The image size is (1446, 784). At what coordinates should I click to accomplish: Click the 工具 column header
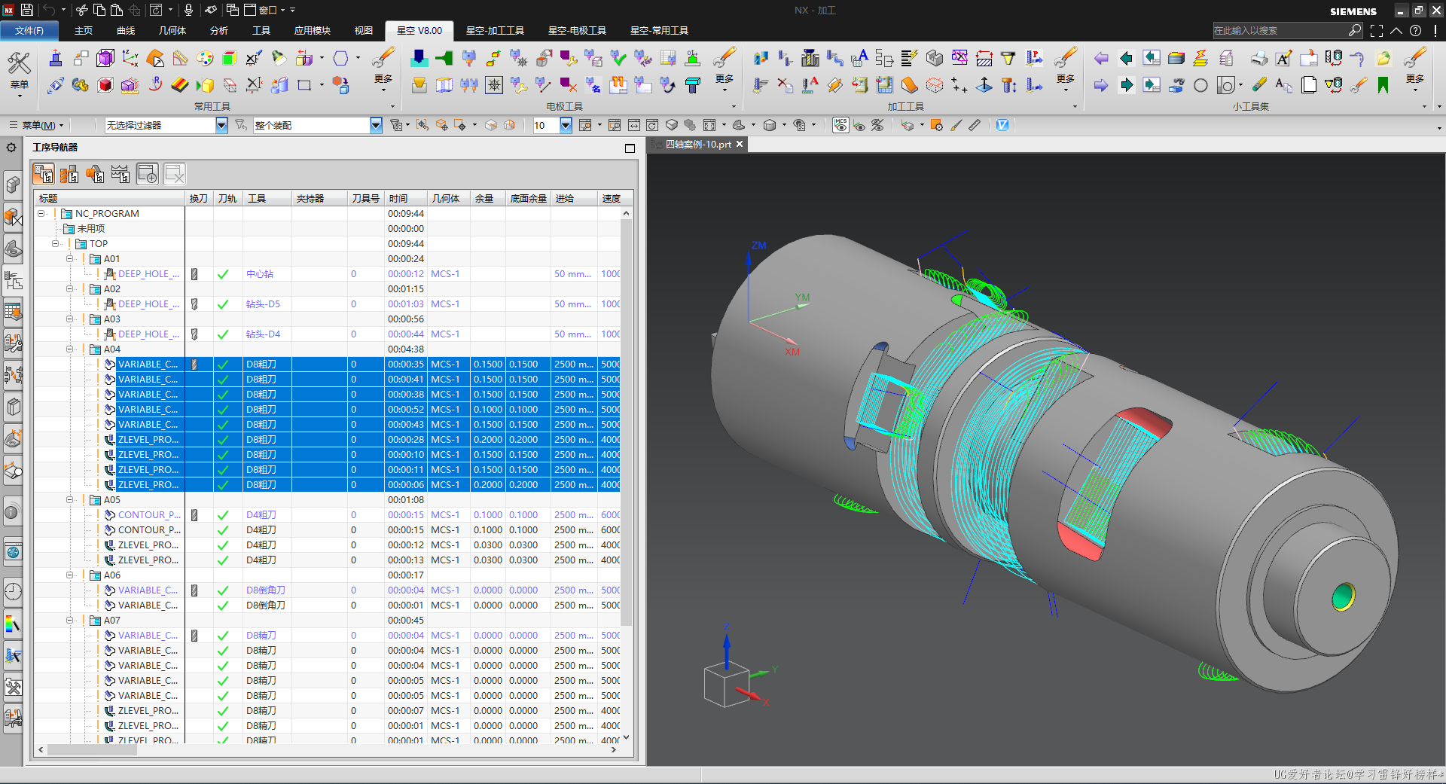pyautogui.click(x=267, y=199)
